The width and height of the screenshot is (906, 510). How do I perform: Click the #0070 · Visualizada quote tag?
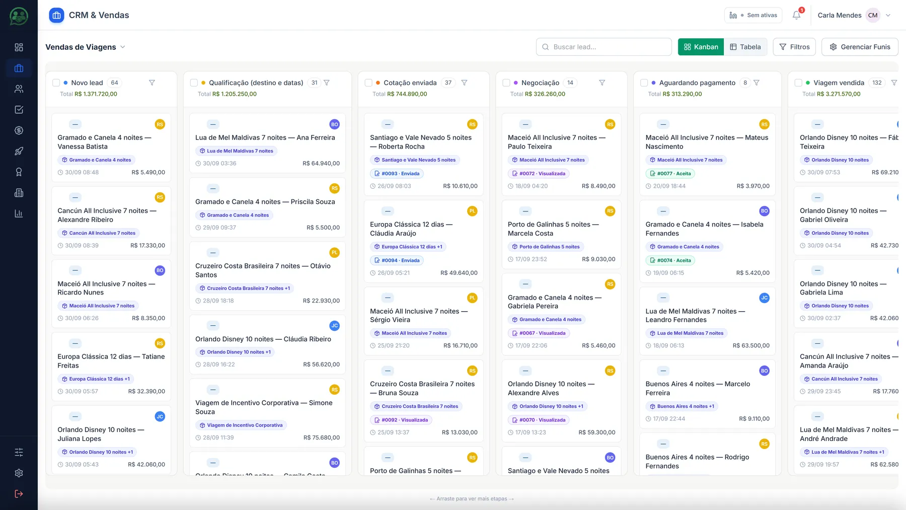539,420
